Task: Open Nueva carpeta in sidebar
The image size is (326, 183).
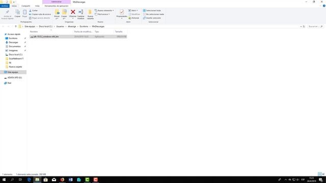Action: point(15,67)
